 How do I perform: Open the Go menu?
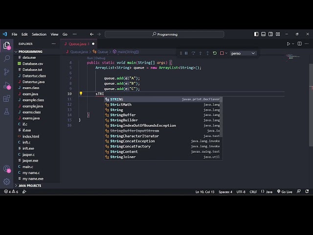tap(65, 34)
